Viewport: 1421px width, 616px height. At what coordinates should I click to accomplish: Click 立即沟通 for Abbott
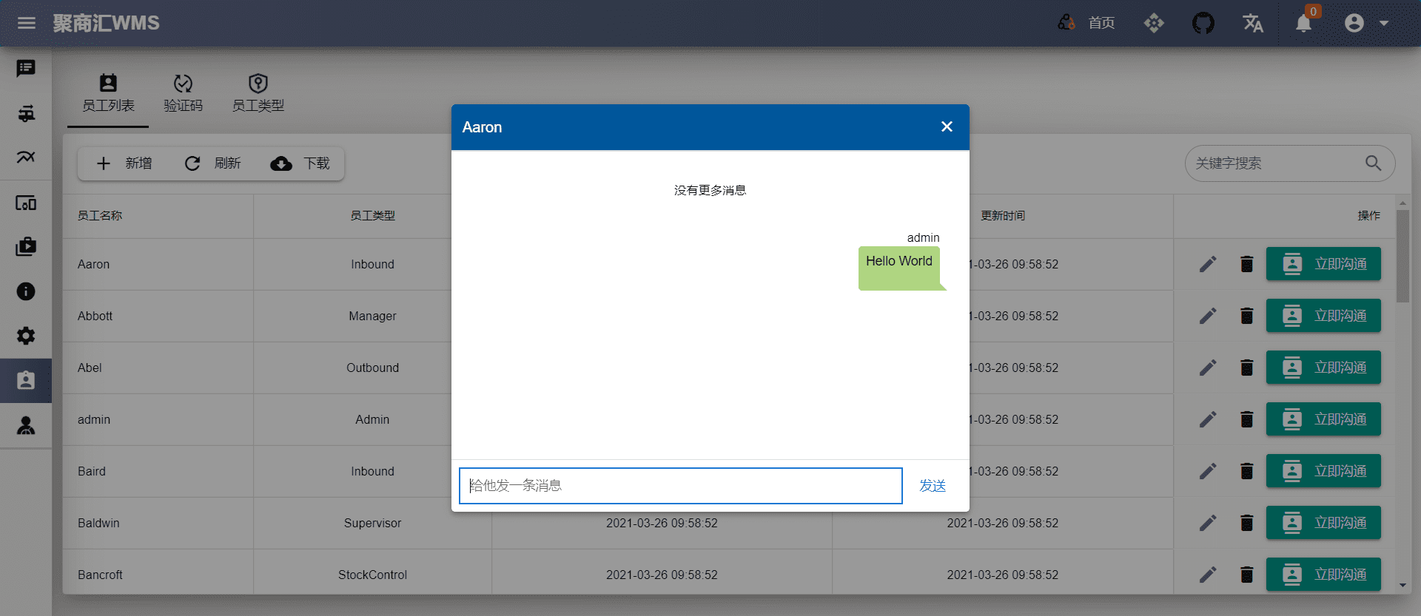[x=1323, y=316]
